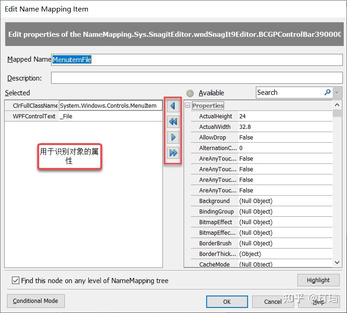Move all properties left with double arrow
Screen dimensions: 347x313
(173, 122)
